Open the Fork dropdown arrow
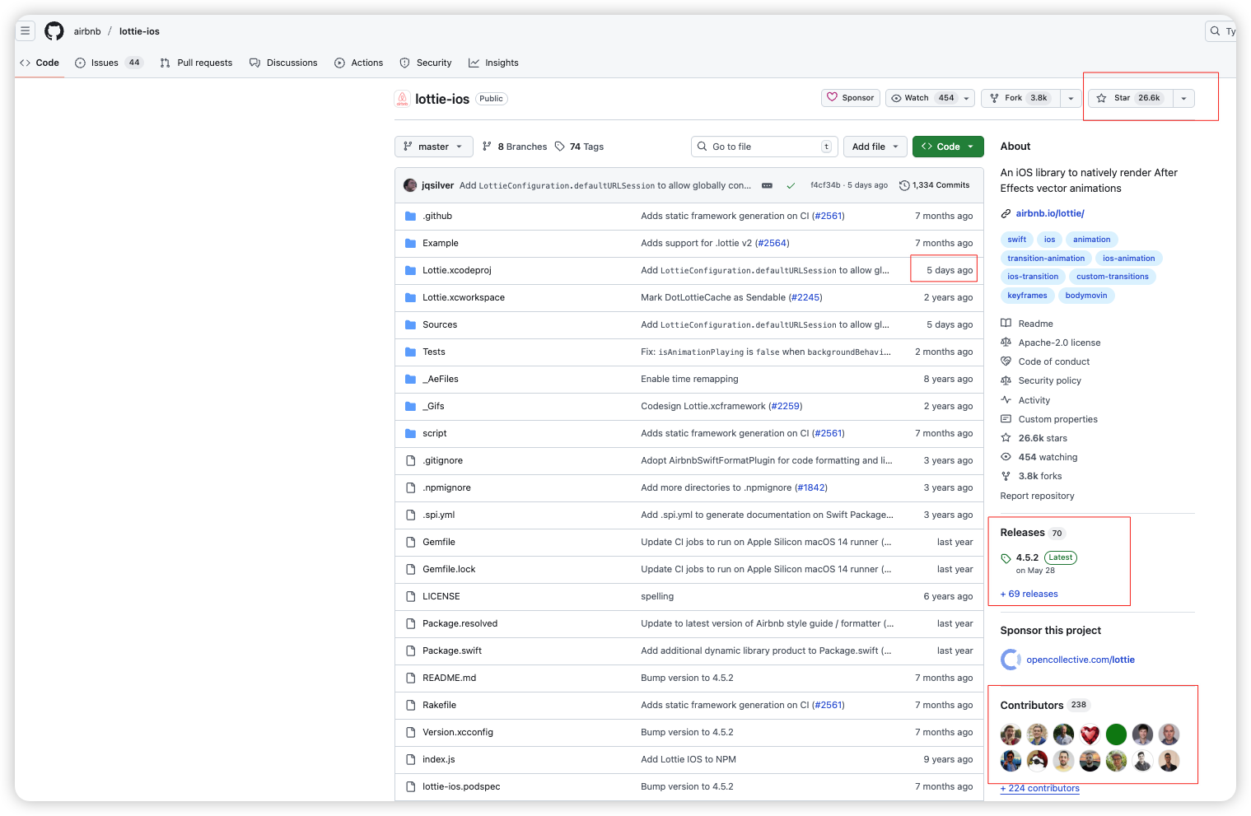1251x816 pixels. pos(1071,98)
